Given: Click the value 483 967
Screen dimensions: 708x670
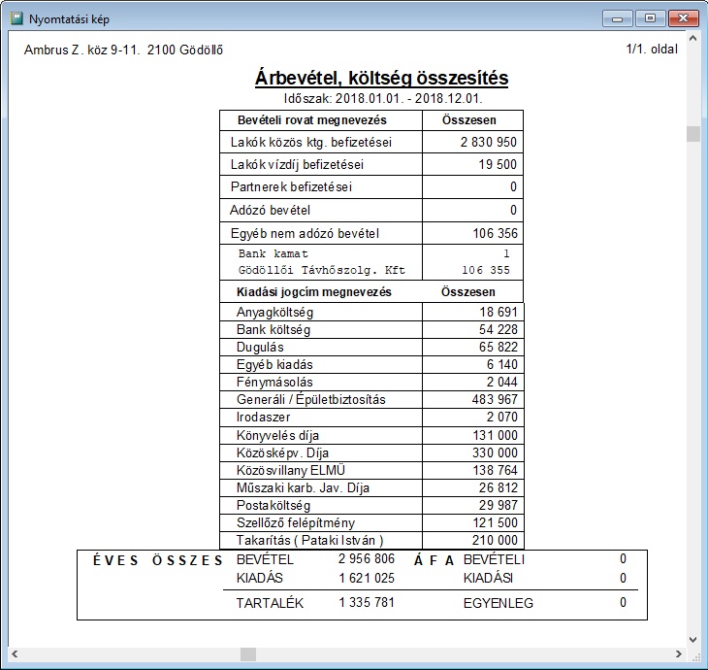Looking at the screenshot, I should (x=495, y=400).
